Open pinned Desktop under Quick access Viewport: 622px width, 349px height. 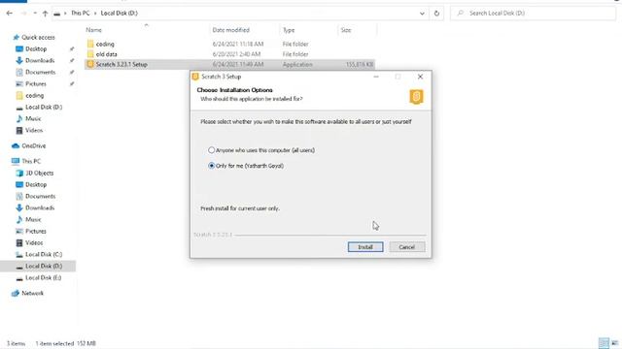click(36, 49)
